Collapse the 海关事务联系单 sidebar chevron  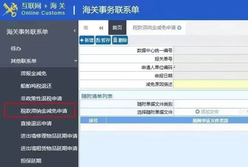coord(75,31)
